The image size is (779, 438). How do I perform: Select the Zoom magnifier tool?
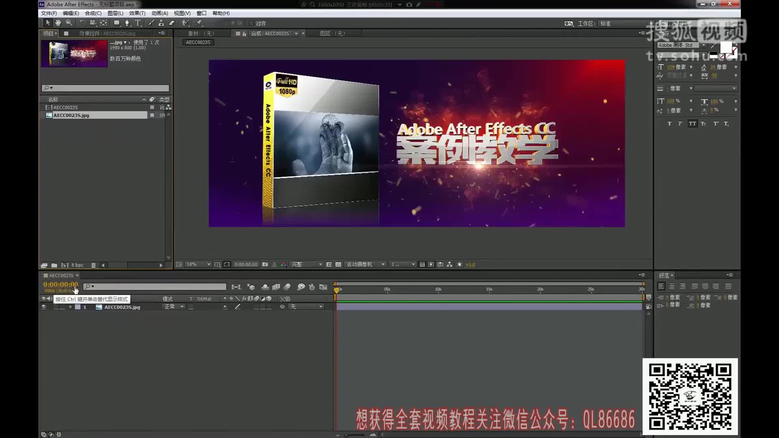point(69,23)
